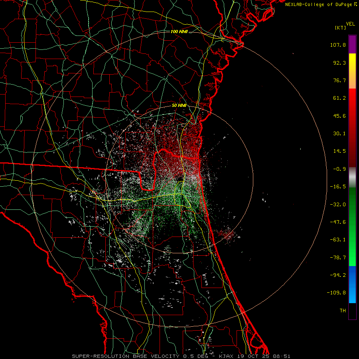
Task: Click the -16.5 legend value
Action: coord(338,187)
